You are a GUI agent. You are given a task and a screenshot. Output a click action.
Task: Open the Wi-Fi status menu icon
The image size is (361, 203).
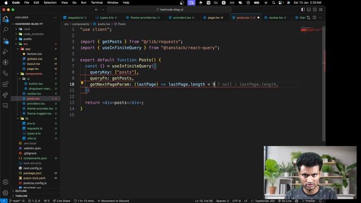point(266,3)
